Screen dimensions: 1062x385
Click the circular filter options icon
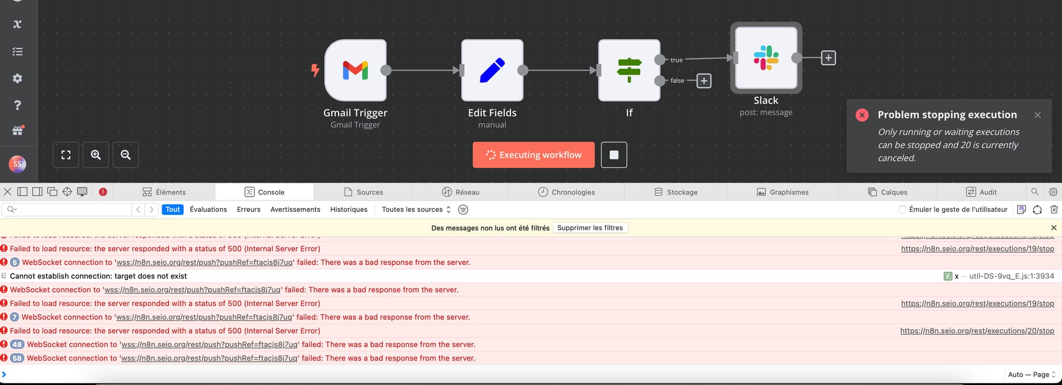pyautogui.click(x=463, y=209)
